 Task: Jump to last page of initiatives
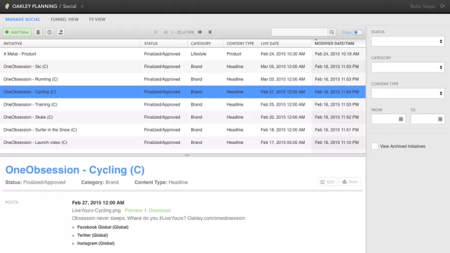click(x=210, y=32)
